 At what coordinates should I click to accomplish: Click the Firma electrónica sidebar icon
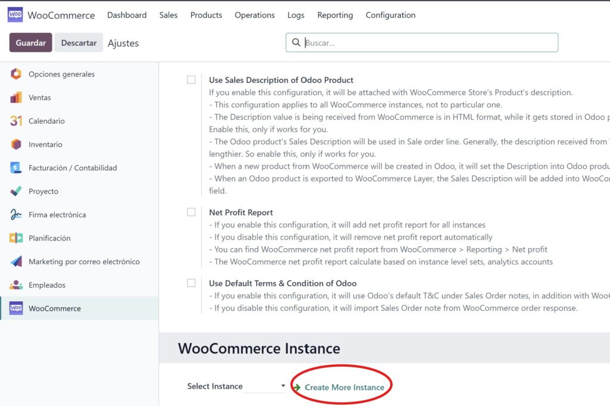15,214
